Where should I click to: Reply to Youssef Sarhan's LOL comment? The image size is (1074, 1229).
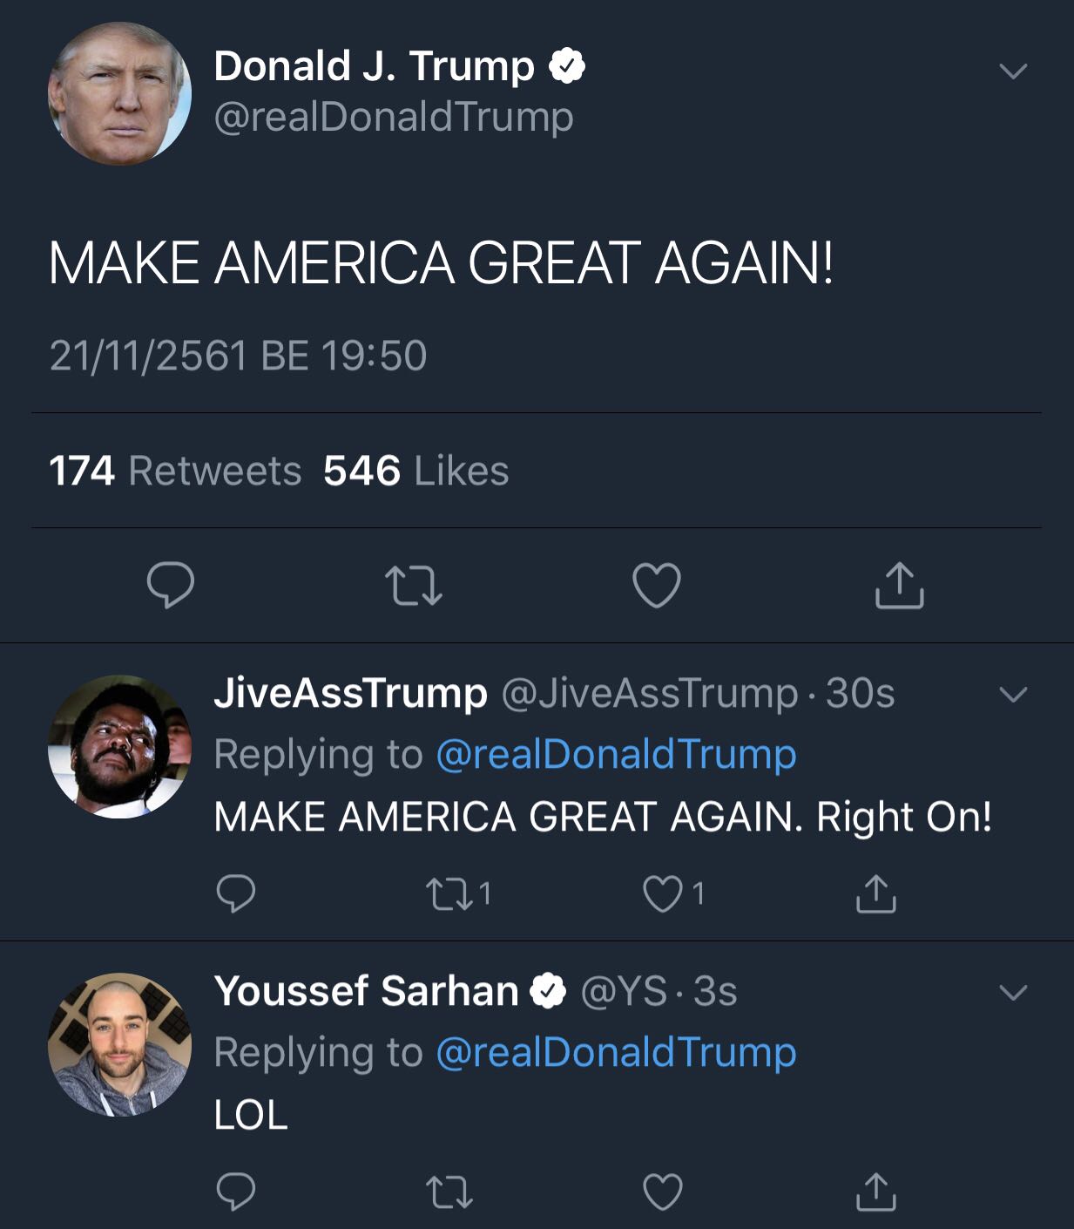pyautogui.click(x=235, y=1192)
